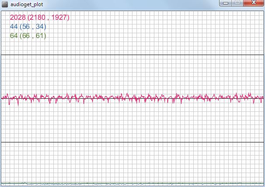The image size is (265, 187).
Task: Click the audioget_plot title text
Action: point(27,4)
